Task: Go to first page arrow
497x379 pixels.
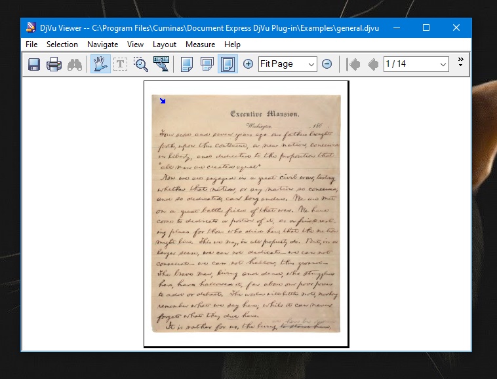Action: (x=353, y=64)
